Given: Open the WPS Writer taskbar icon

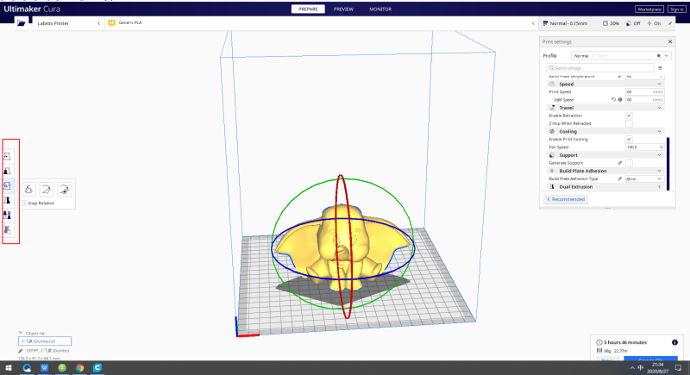Looking at the screenshot, I should tap(45, 367).
